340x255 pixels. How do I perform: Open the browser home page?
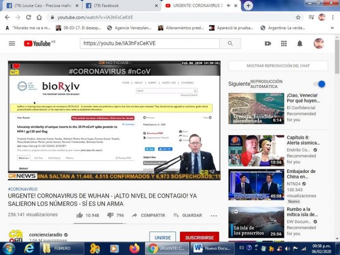[x=39, y=18]
